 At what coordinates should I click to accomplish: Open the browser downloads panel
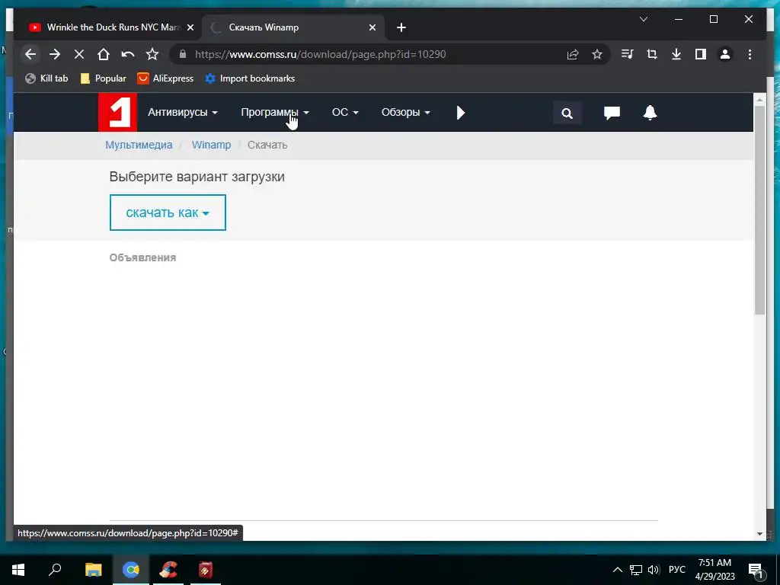[x=676, y=54]
